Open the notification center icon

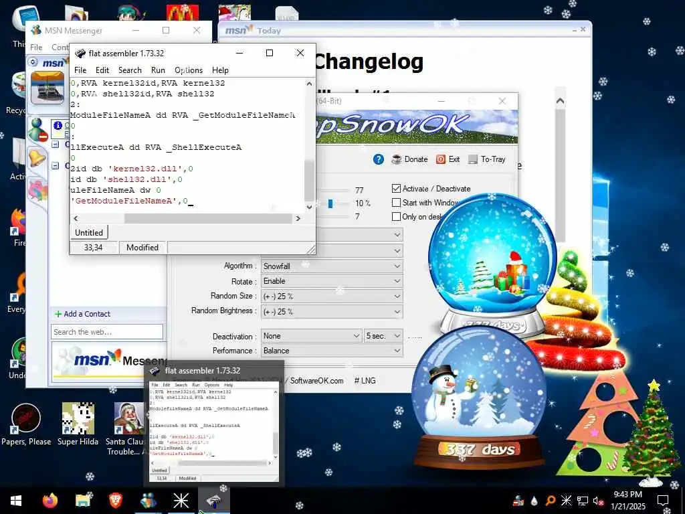pos(663,501)
